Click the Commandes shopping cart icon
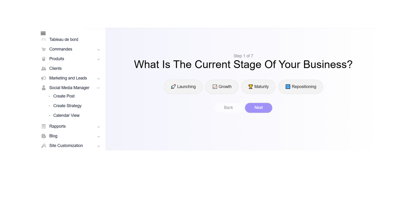This screenshot has width=417, height=197. coord(44,49)
